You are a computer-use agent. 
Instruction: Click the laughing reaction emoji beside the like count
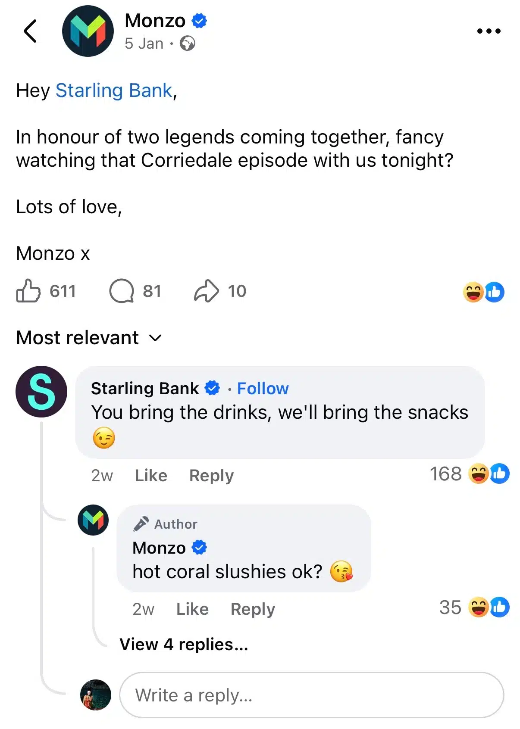tap(473, 291)
